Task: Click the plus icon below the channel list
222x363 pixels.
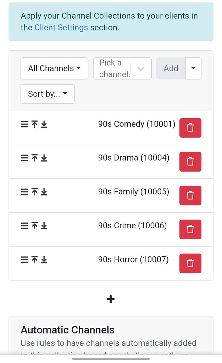Action: tap(110, 299)
